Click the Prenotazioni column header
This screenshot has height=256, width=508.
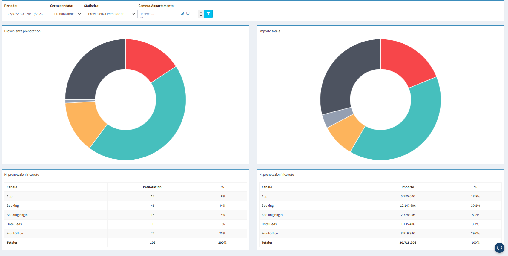click(x=153, y=187)
